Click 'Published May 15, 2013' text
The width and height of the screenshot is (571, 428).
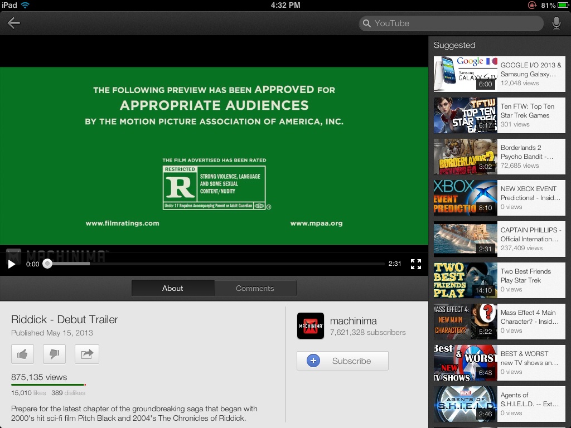[52, 333]
